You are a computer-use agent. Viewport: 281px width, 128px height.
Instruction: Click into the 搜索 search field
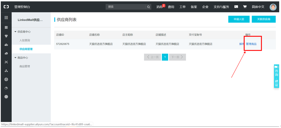click(x=125, y=7)
